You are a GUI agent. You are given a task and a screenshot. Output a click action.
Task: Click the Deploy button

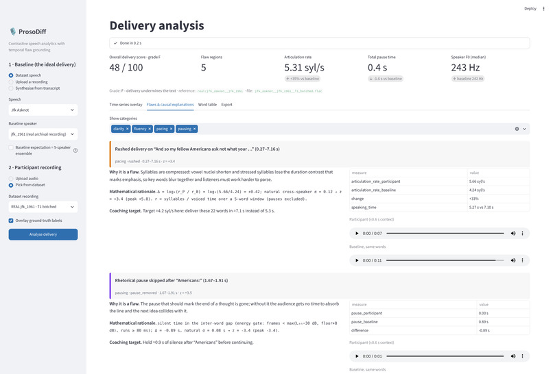(x=530, y=8)
